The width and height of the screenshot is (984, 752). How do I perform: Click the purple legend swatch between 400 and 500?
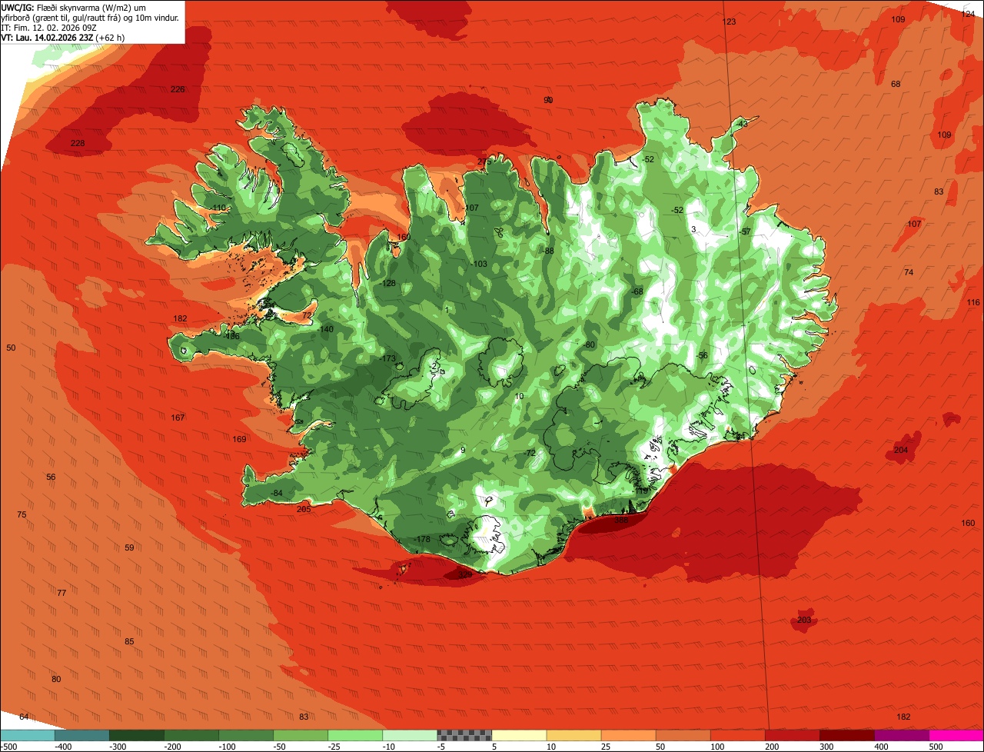[x=900, y=735]
